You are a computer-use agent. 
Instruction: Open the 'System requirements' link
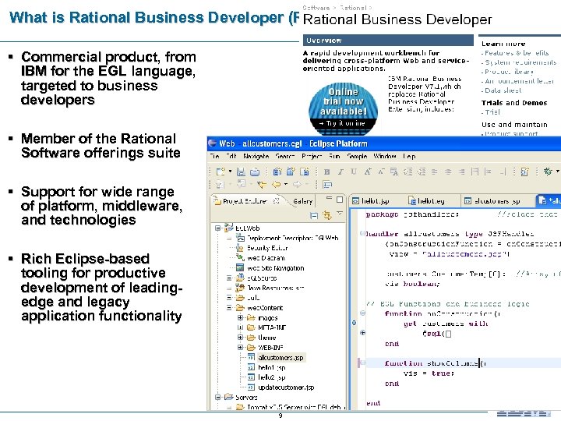520,62
